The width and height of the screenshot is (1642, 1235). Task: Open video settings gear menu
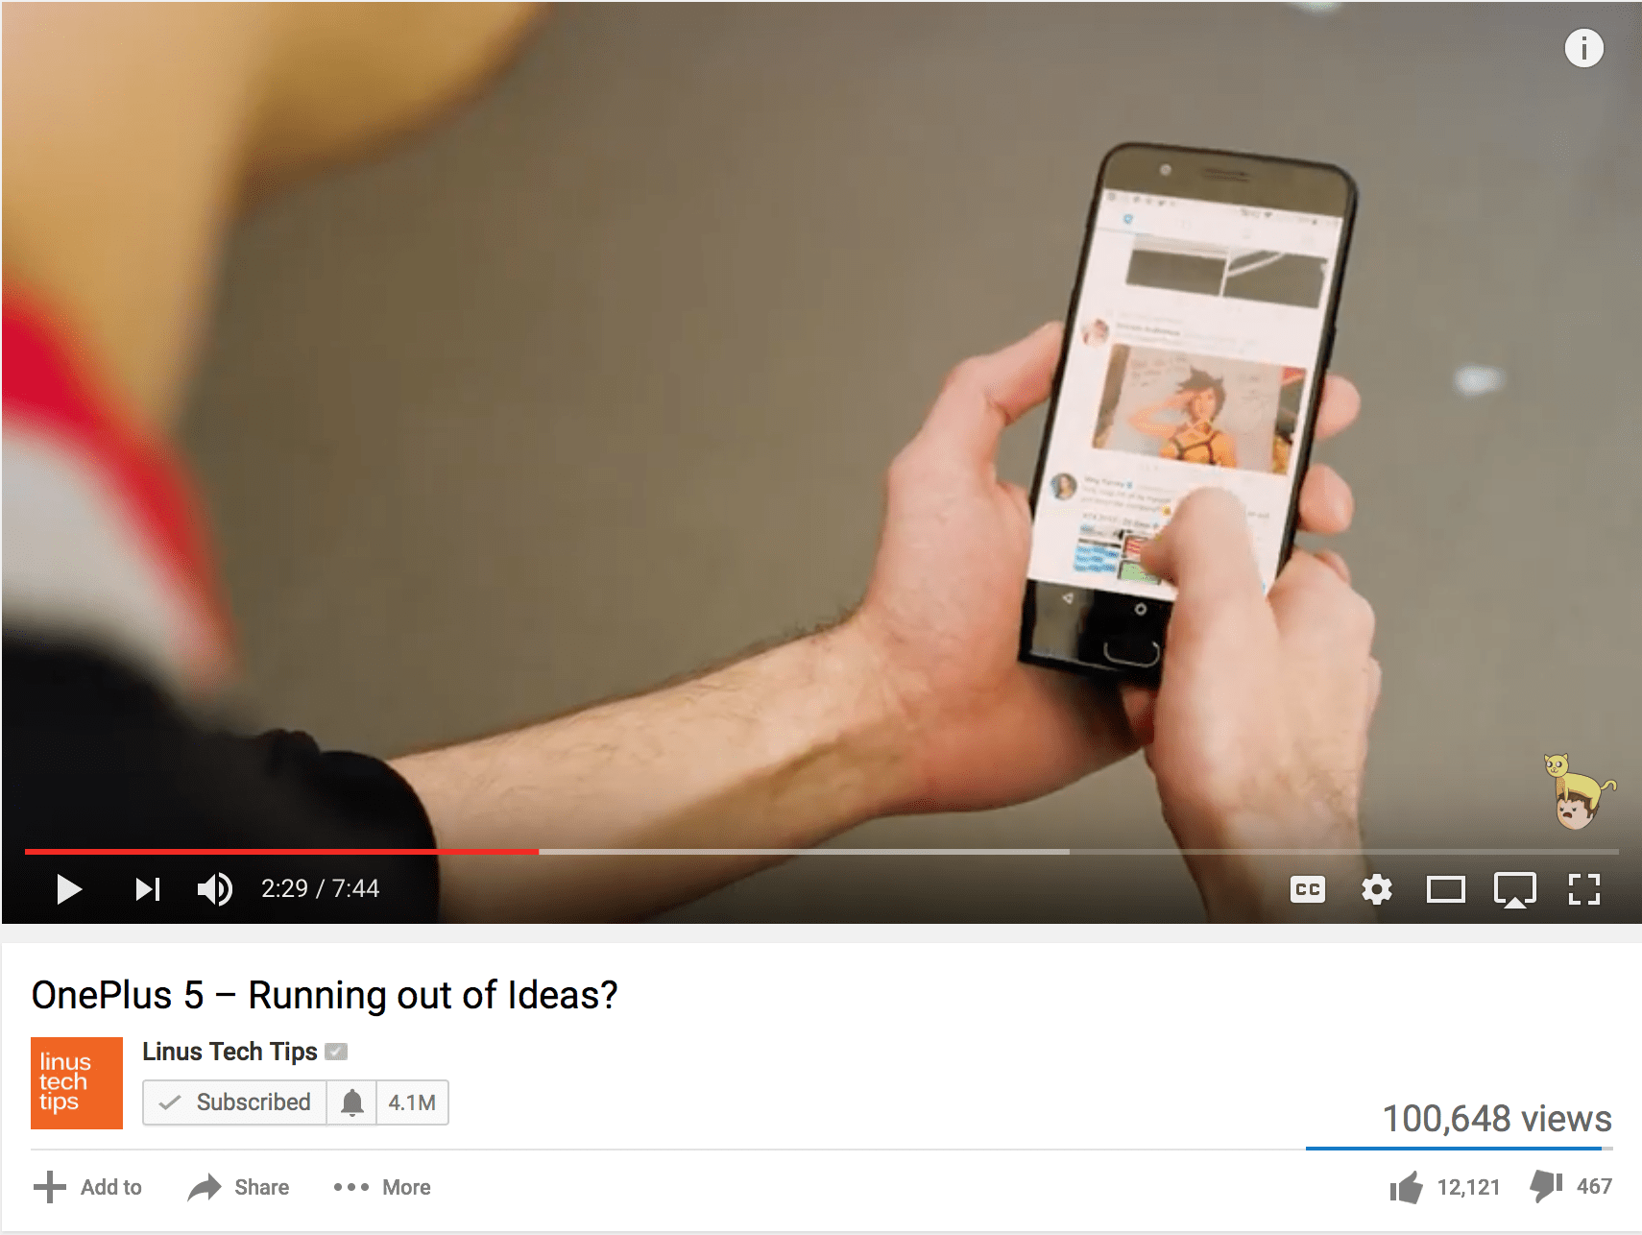point(1377,889)
